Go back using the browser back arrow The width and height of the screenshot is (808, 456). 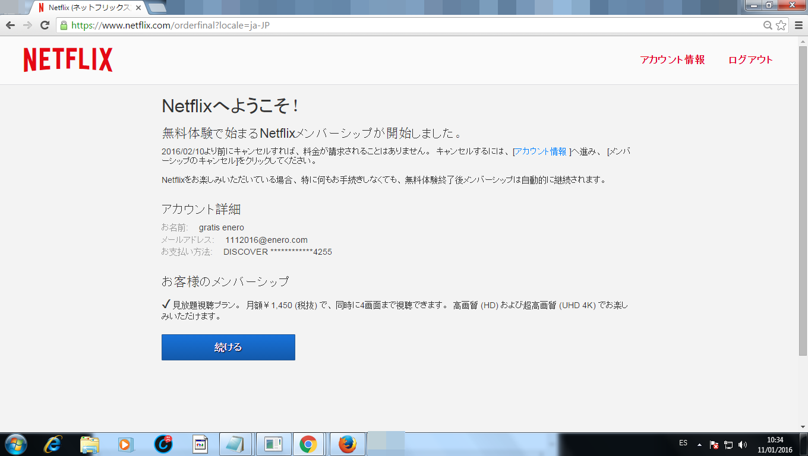coord(10,25)
